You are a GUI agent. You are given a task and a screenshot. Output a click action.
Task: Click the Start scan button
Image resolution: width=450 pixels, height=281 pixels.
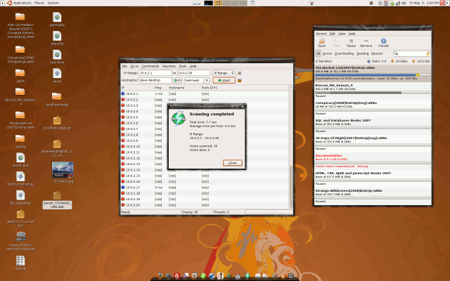224,80
